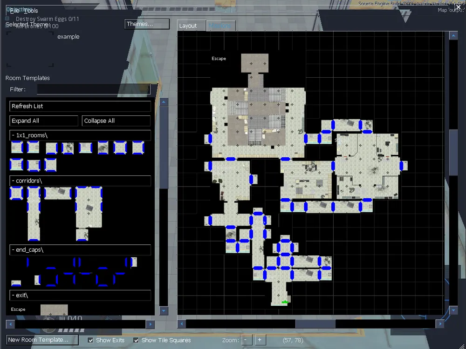Click the room list scroll-down arrow
The height and width of the screenshot is (349, 466).
pyautogui.click(x=164, y=311)
